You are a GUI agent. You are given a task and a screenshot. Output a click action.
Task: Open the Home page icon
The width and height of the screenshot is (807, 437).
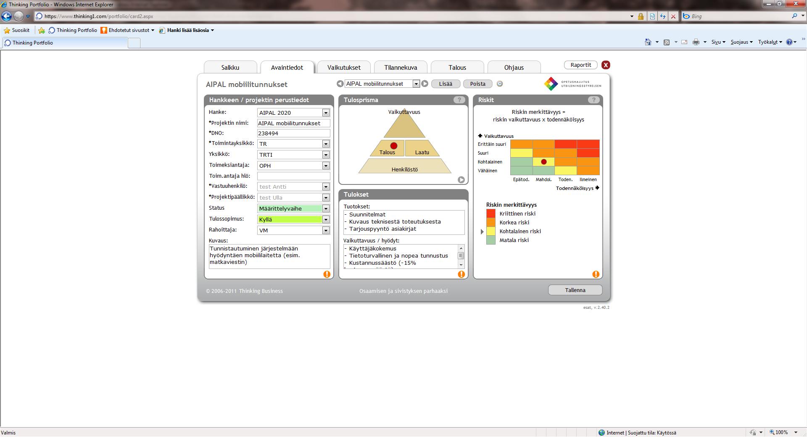[x=648, y=42]
